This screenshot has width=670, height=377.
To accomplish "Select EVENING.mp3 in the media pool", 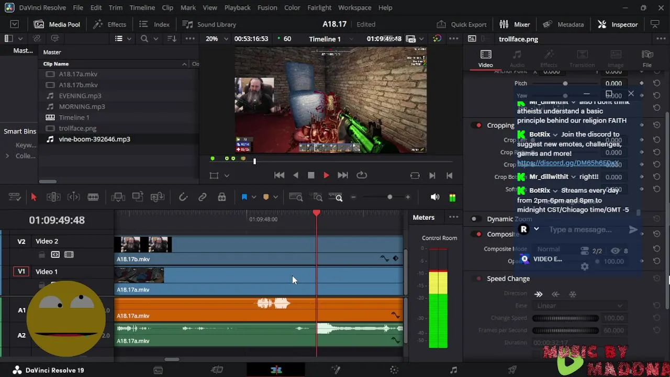I will [x=80, y=96].
